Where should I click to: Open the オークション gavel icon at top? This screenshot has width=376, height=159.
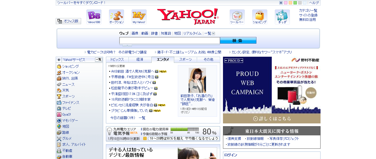[x=117, y=17]
